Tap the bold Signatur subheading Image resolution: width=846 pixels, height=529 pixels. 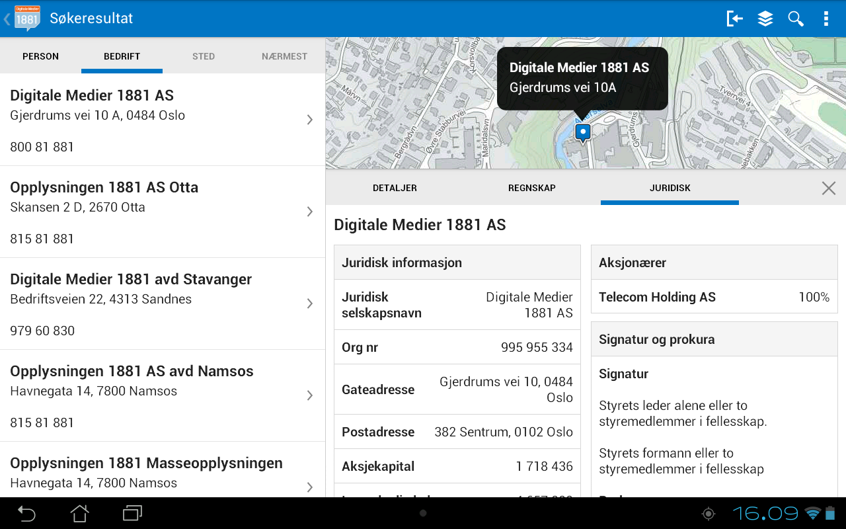point(624,374)
